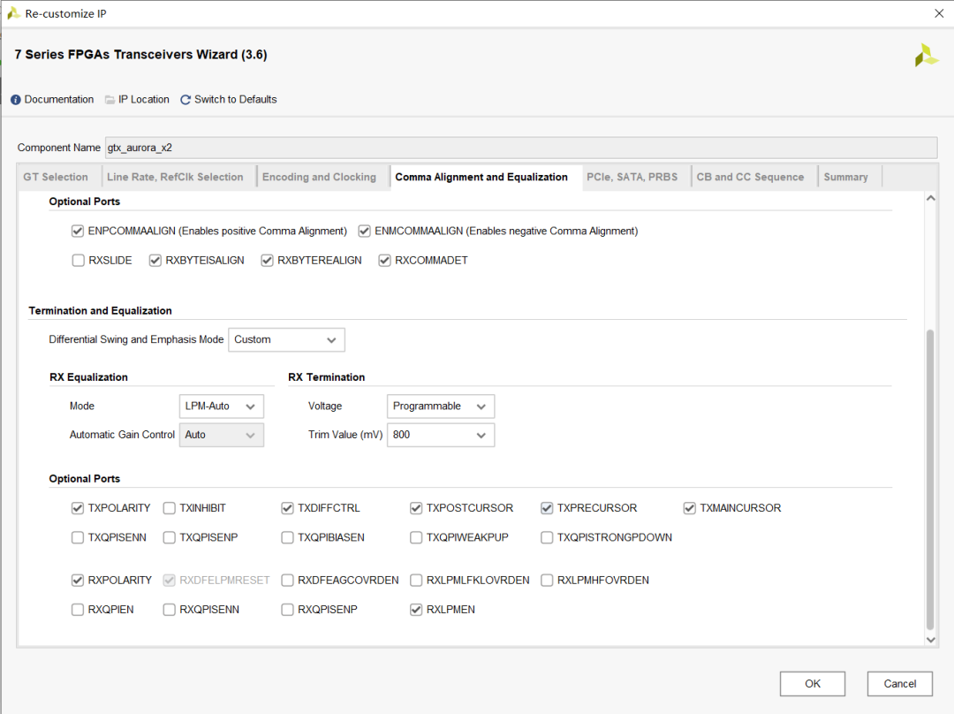Uncheck RXLPMEN port
Image resolution: width=954 pixels, height=714 pixels.
coord(416,610)
